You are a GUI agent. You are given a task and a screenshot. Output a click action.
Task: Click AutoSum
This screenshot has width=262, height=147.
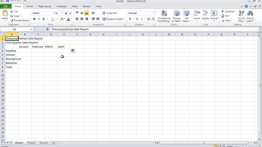228,11
